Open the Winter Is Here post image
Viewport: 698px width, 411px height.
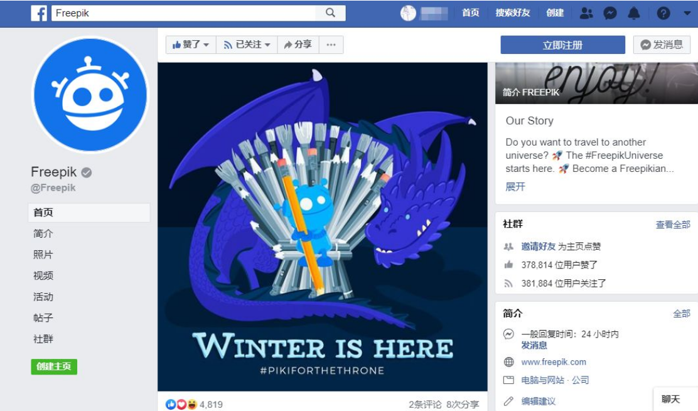click(x=322, y=227)
